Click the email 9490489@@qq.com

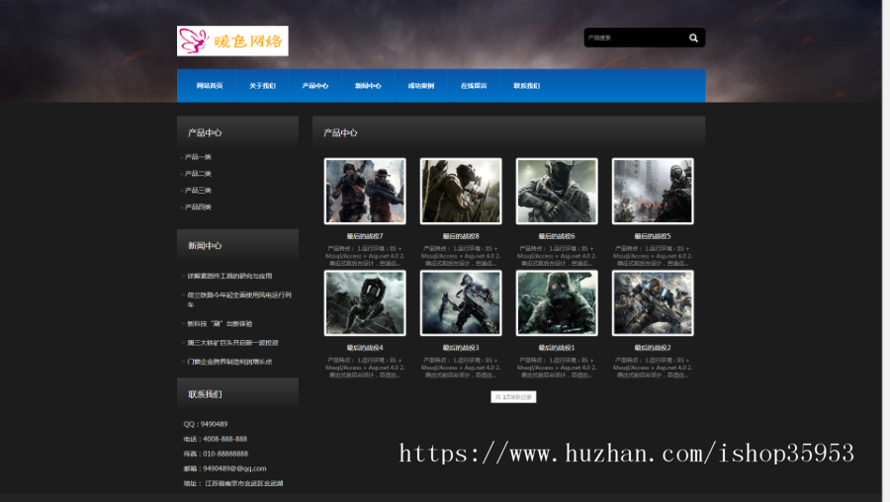tap(234, 468)
